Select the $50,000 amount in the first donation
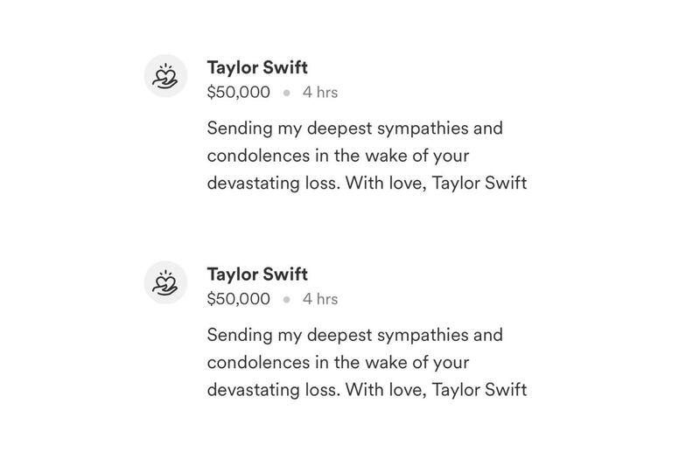 pyautogui.click(x=239, y=92)
